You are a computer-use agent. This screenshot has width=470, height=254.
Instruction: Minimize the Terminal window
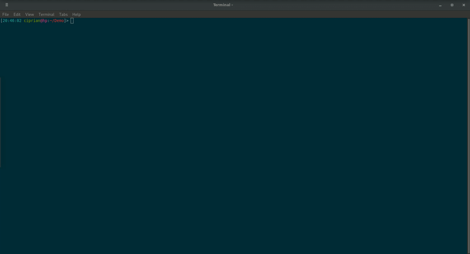(x=440, y=5)
